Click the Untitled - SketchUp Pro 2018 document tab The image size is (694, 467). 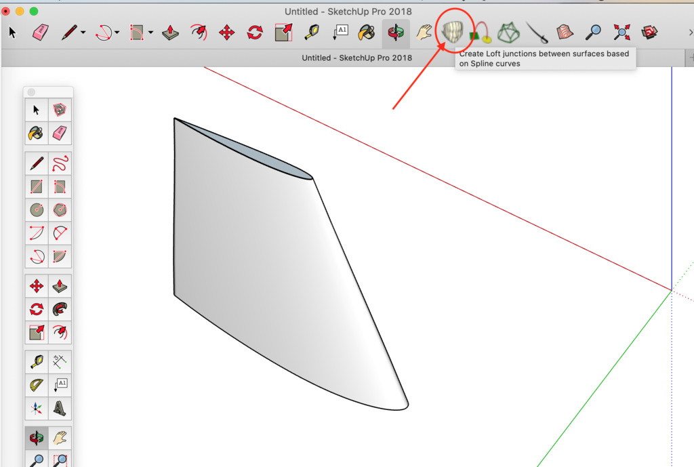[x=356, y=58]
